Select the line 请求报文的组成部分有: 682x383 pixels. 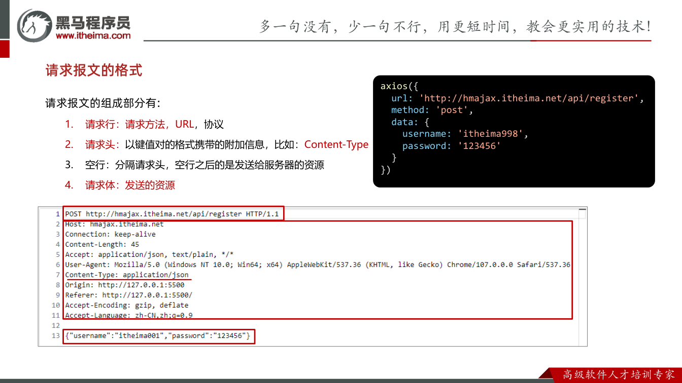tap(103, 104)
